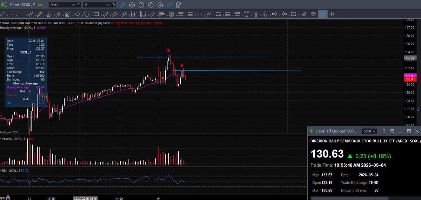Select the parallelogram drawing tool

[x=294, y=14]
